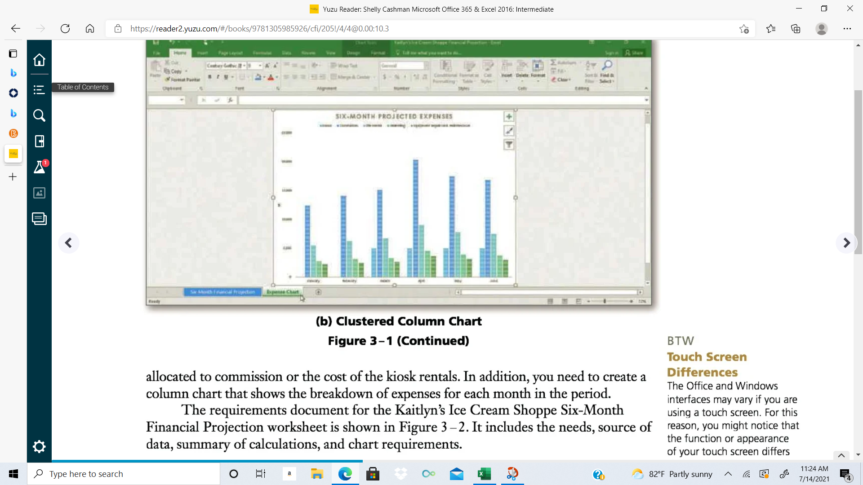
Task: Open a new tab with plus icon
Action: [x=13, y=177]
